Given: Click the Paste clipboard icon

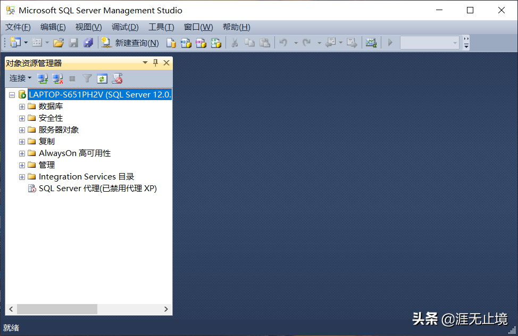Looking at the screenshot, I should pyautogui.click(x=265, y=43).
